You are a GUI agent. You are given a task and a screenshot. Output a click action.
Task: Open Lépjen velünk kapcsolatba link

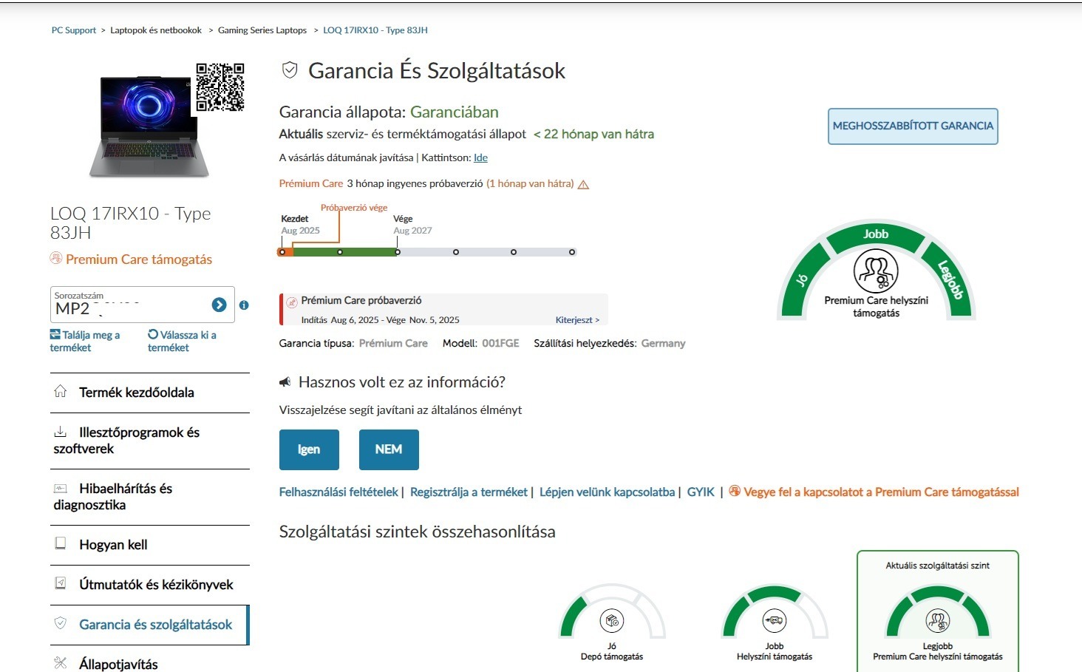pyautogui.click(x=607, y=492)
